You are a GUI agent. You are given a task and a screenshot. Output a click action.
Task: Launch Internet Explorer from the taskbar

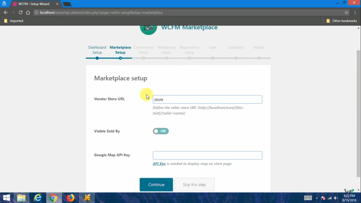pyautogui.click(x=38, y=198)
